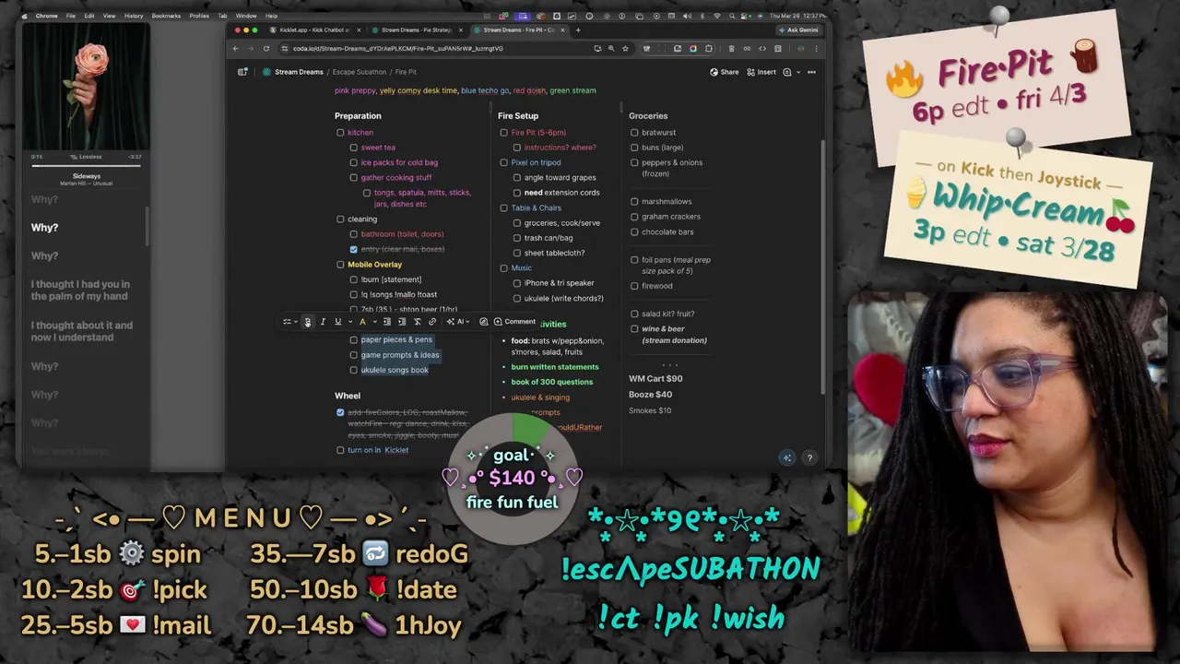This screenshot has width=1180, height=664.
Task: Open Chrome extensions puzzle icon
Action: (x=708, y=48)
